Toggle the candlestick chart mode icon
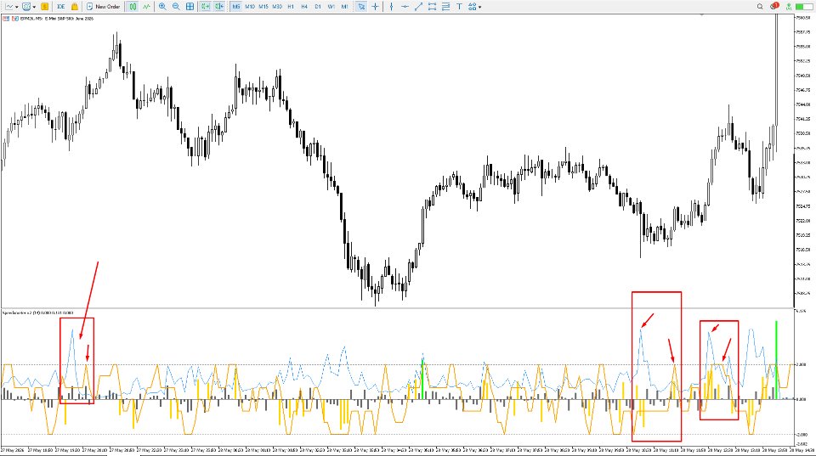This screenshot has width=816, height=456. [133, 7]
